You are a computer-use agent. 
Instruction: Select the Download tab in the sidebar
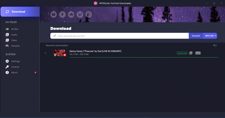click(20, 12)
